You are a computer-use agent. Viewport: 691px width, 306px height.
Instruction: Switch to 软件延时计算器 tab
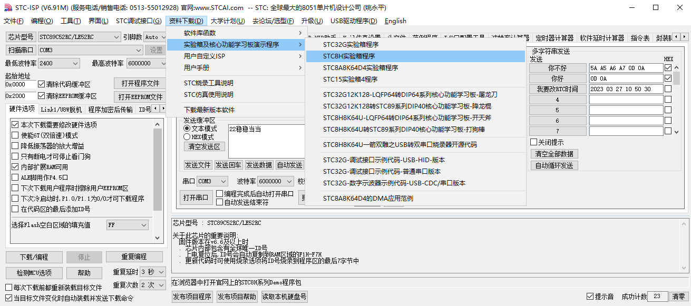(602, 38)
